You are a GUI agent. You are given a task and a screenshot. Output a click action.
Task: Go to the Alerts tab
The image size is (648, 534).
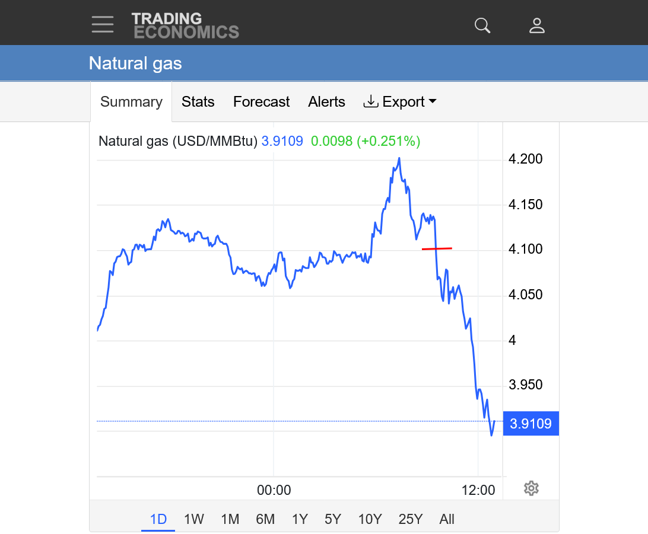point(326,102)
